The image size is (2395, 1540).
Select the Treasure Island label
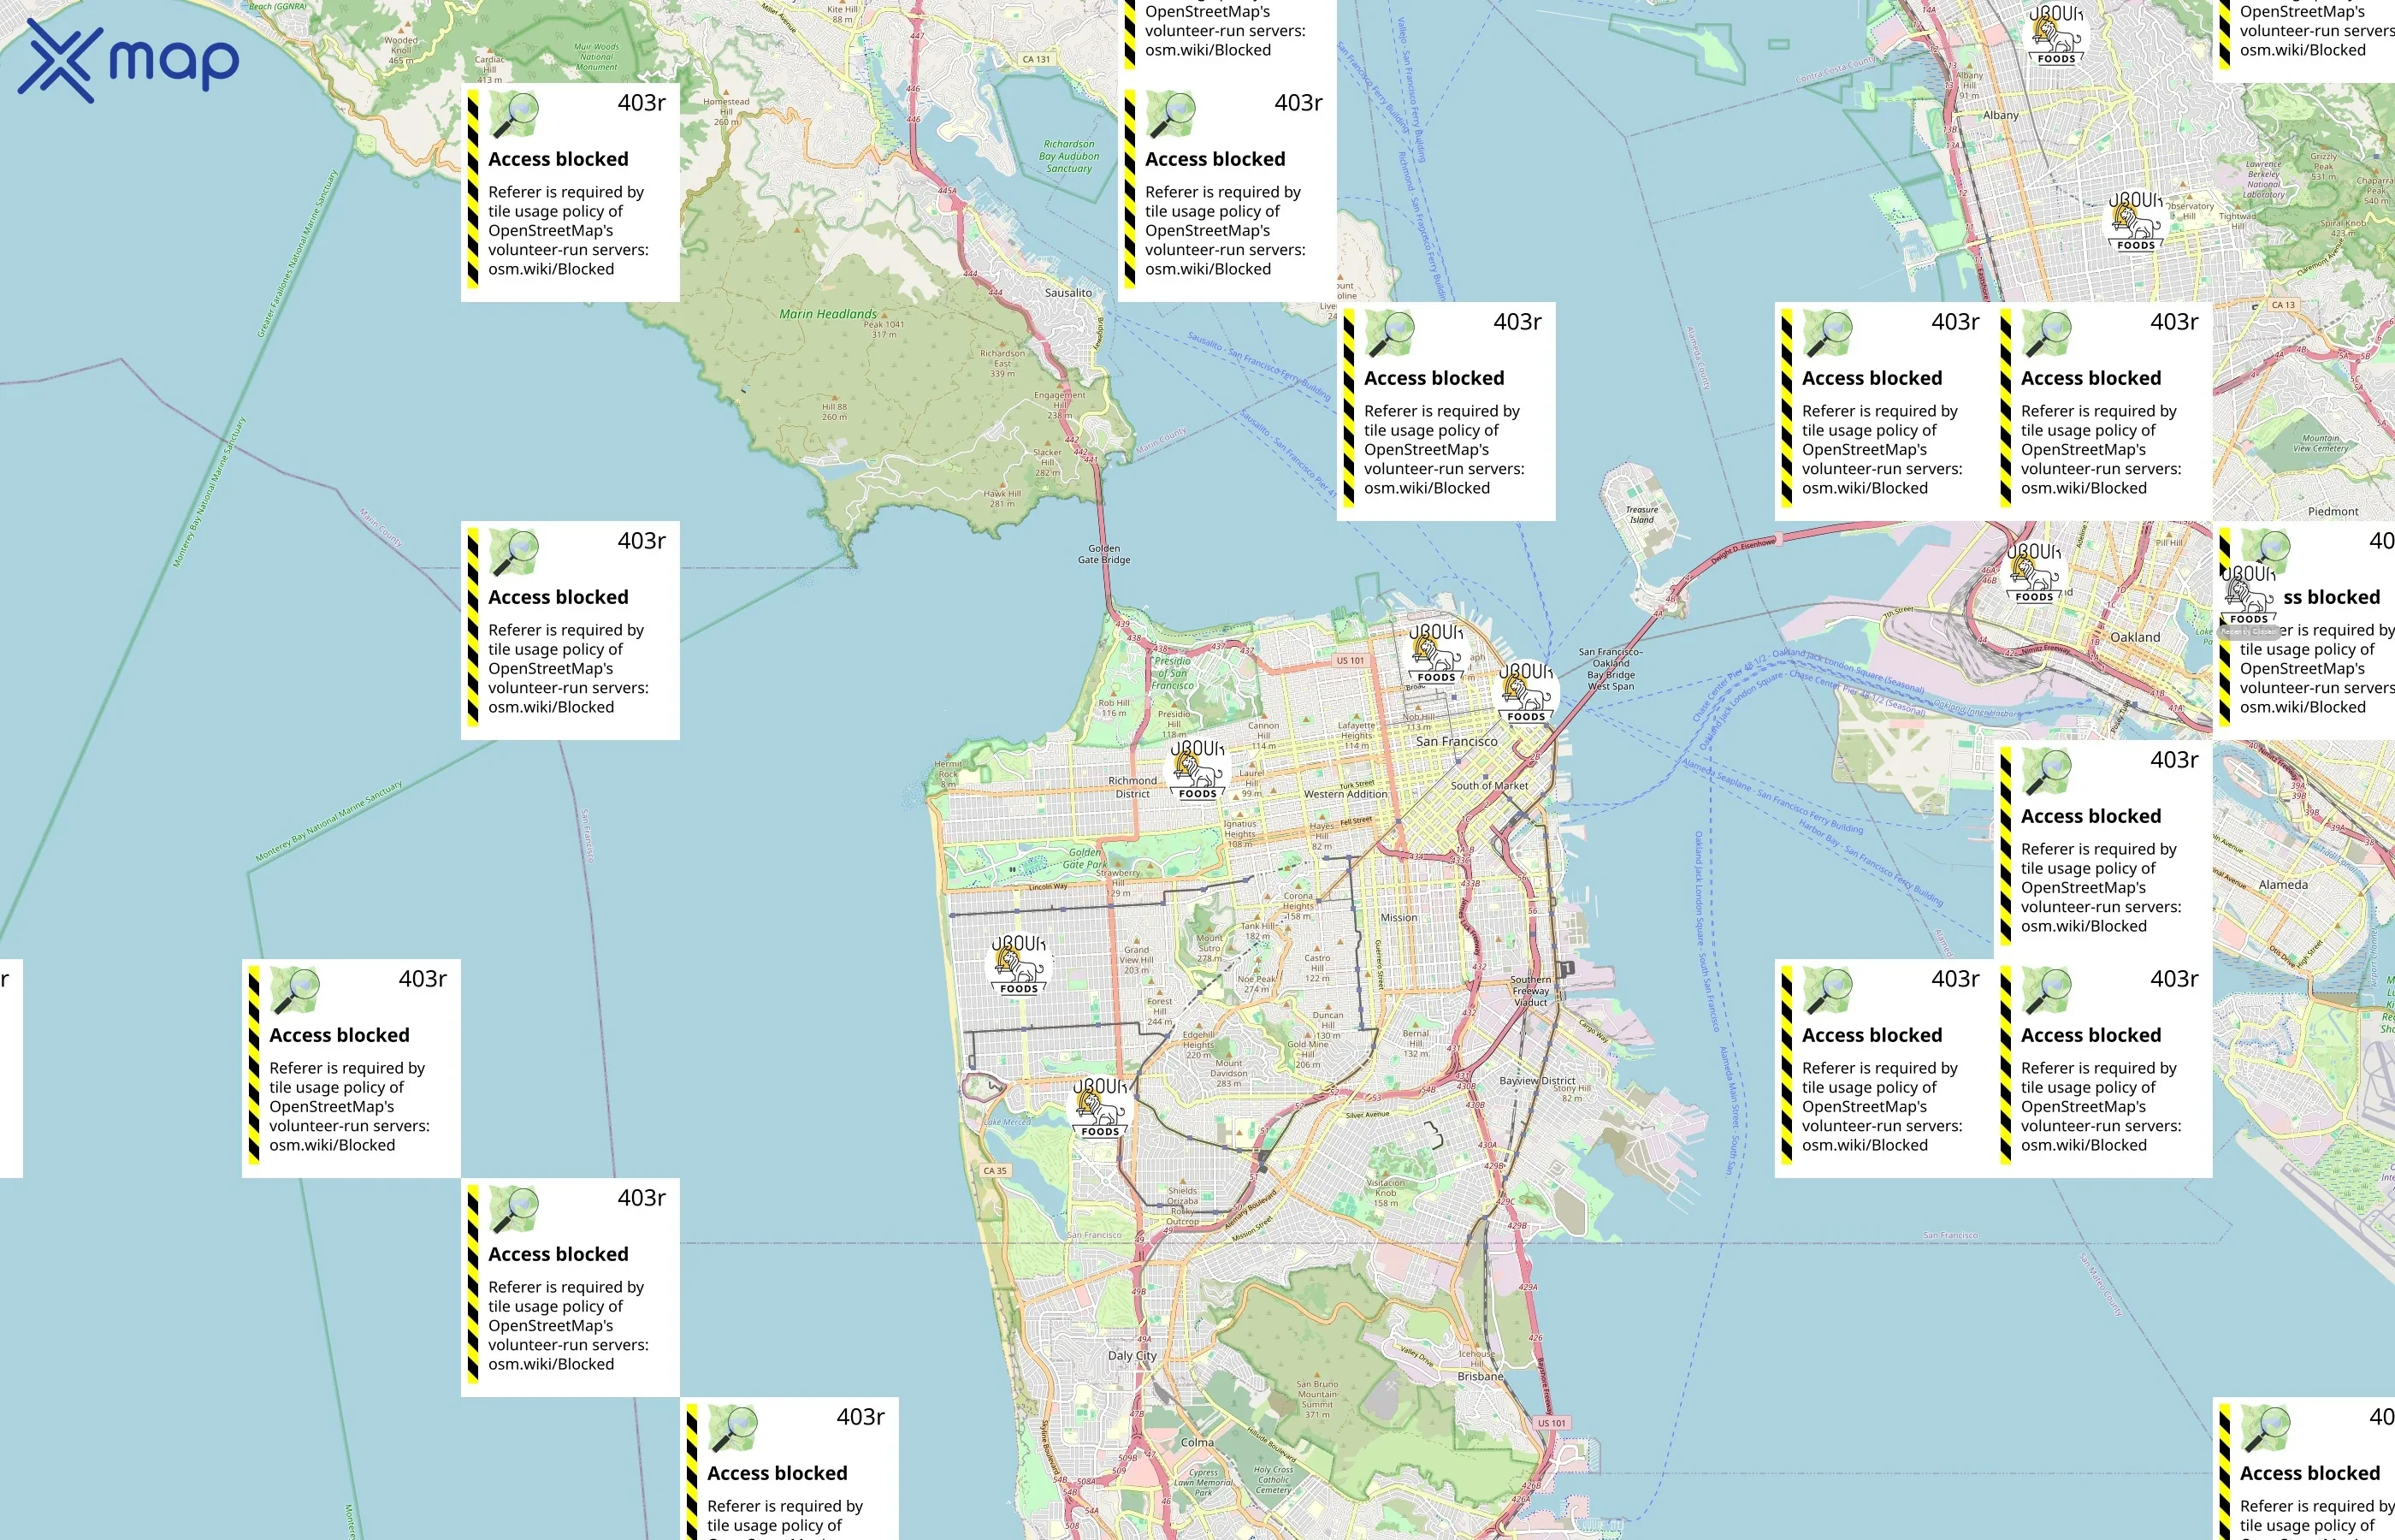coord(1641,515)
